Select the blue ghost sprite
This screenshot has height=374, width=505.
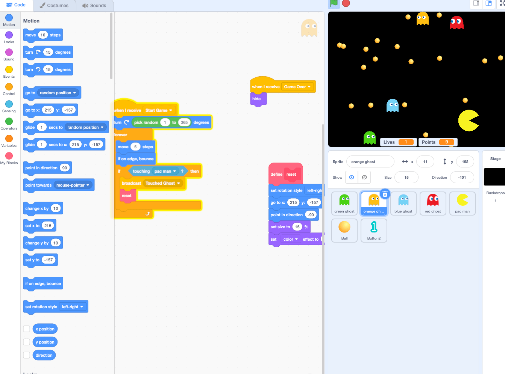pos(403,204)
